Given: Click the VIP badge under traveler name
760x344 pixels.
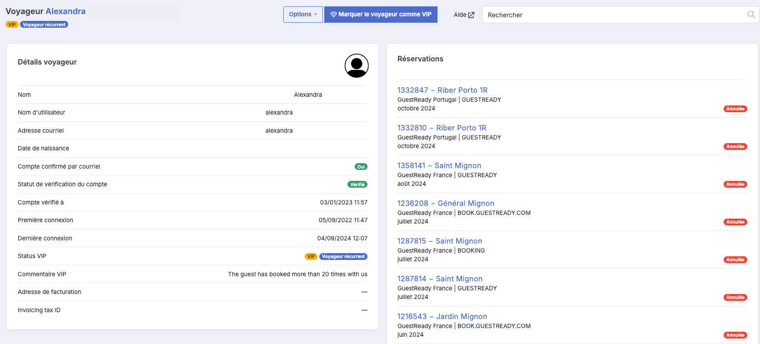Looking at the screenshot, I should click(12, 25).
